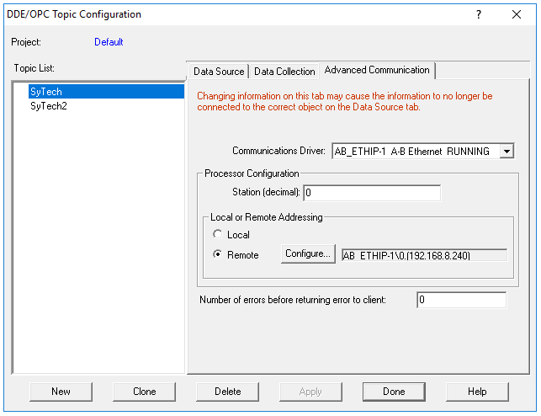
Task: Click the number of errors input field
Action: click(x=461, y=300)
